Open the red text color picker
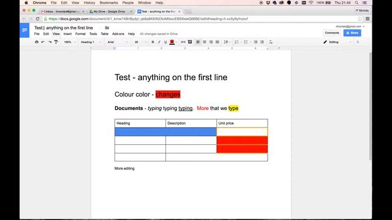The image size is (392, 220). point(172,42)
